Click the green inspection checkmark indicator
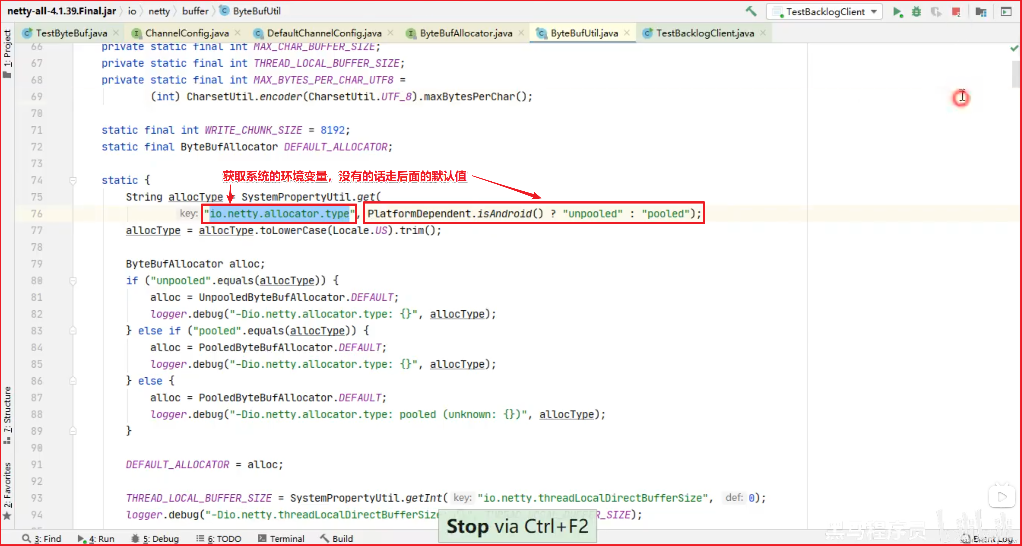This screenshot has height=546, width=1022. pos(1014,48)
